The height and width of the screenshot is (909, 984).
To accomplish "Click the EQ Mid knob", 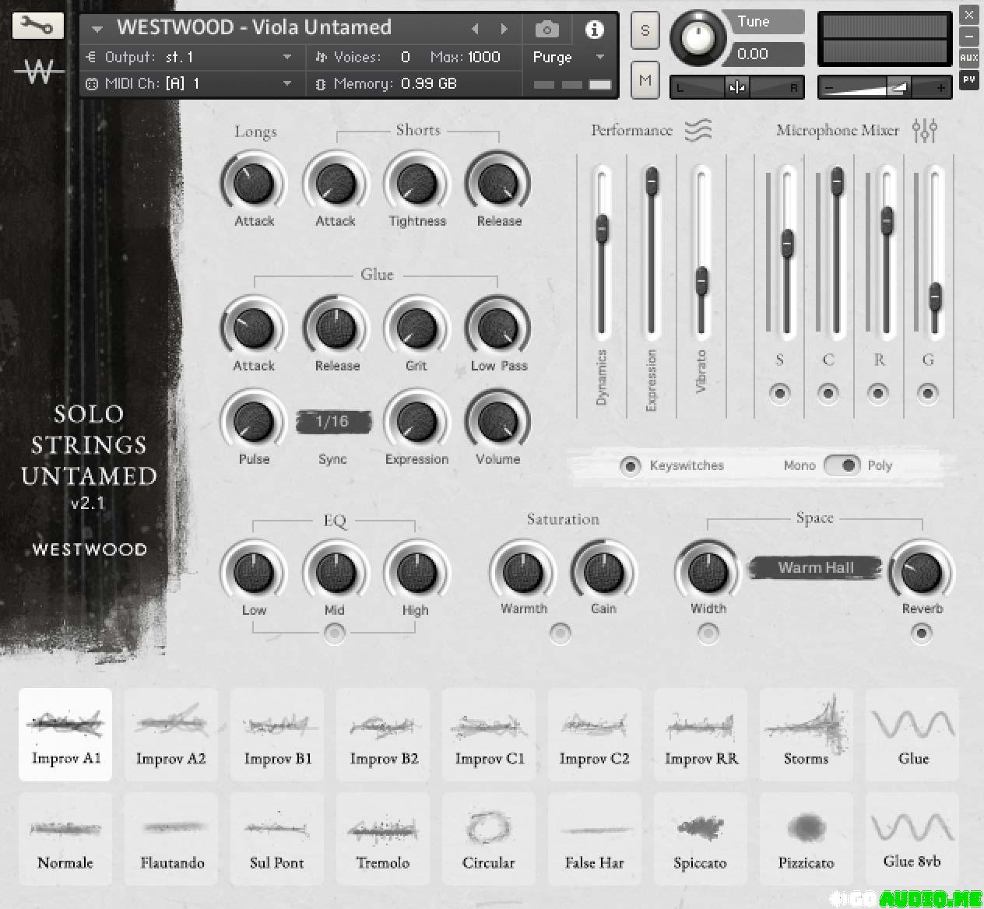I will (335, 572).
